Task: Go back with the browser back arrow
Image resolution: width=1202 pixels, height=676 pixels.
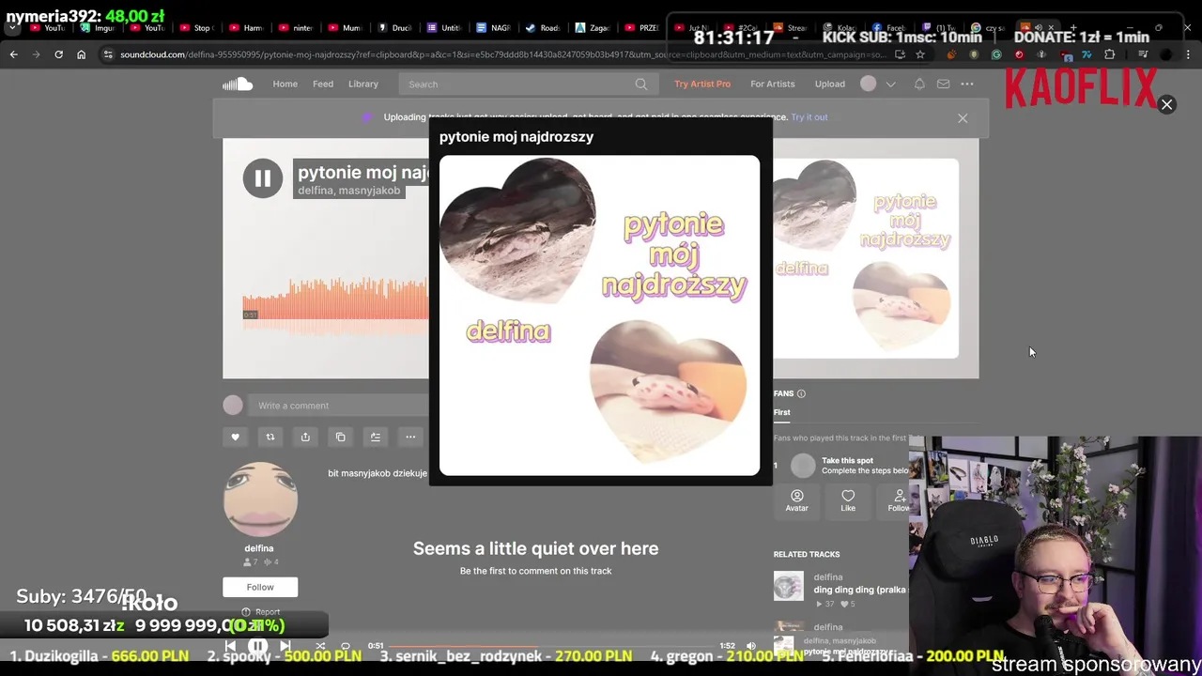Action: (x=13, y=54)
